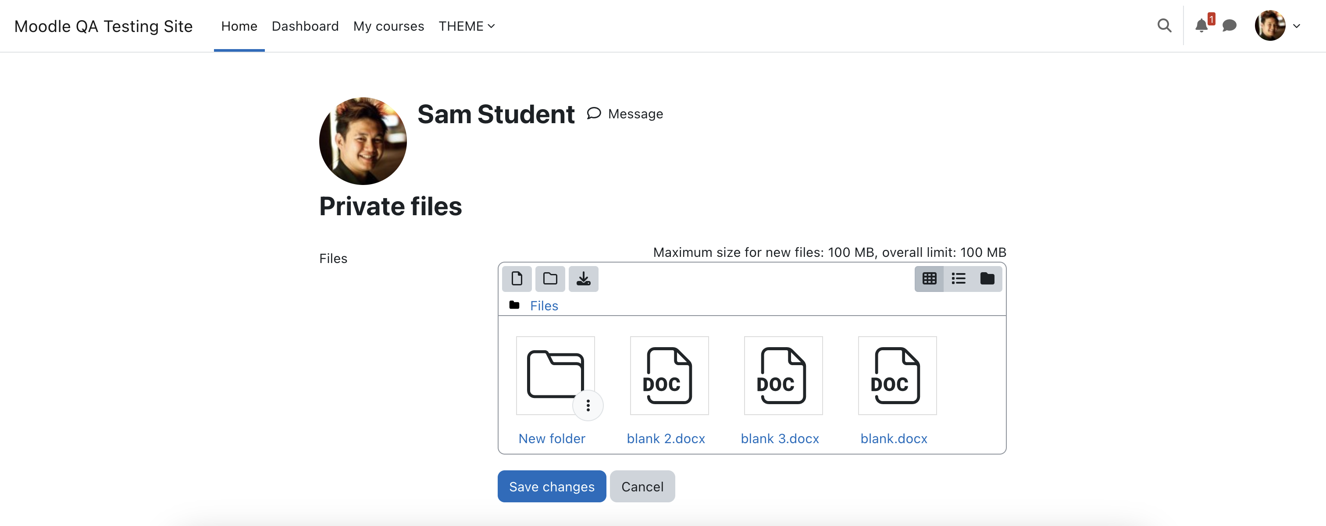Click the Create folder icon

550,278
